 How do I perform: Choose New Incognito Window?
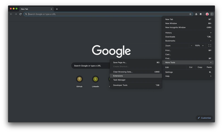click(x=188, y=27)
